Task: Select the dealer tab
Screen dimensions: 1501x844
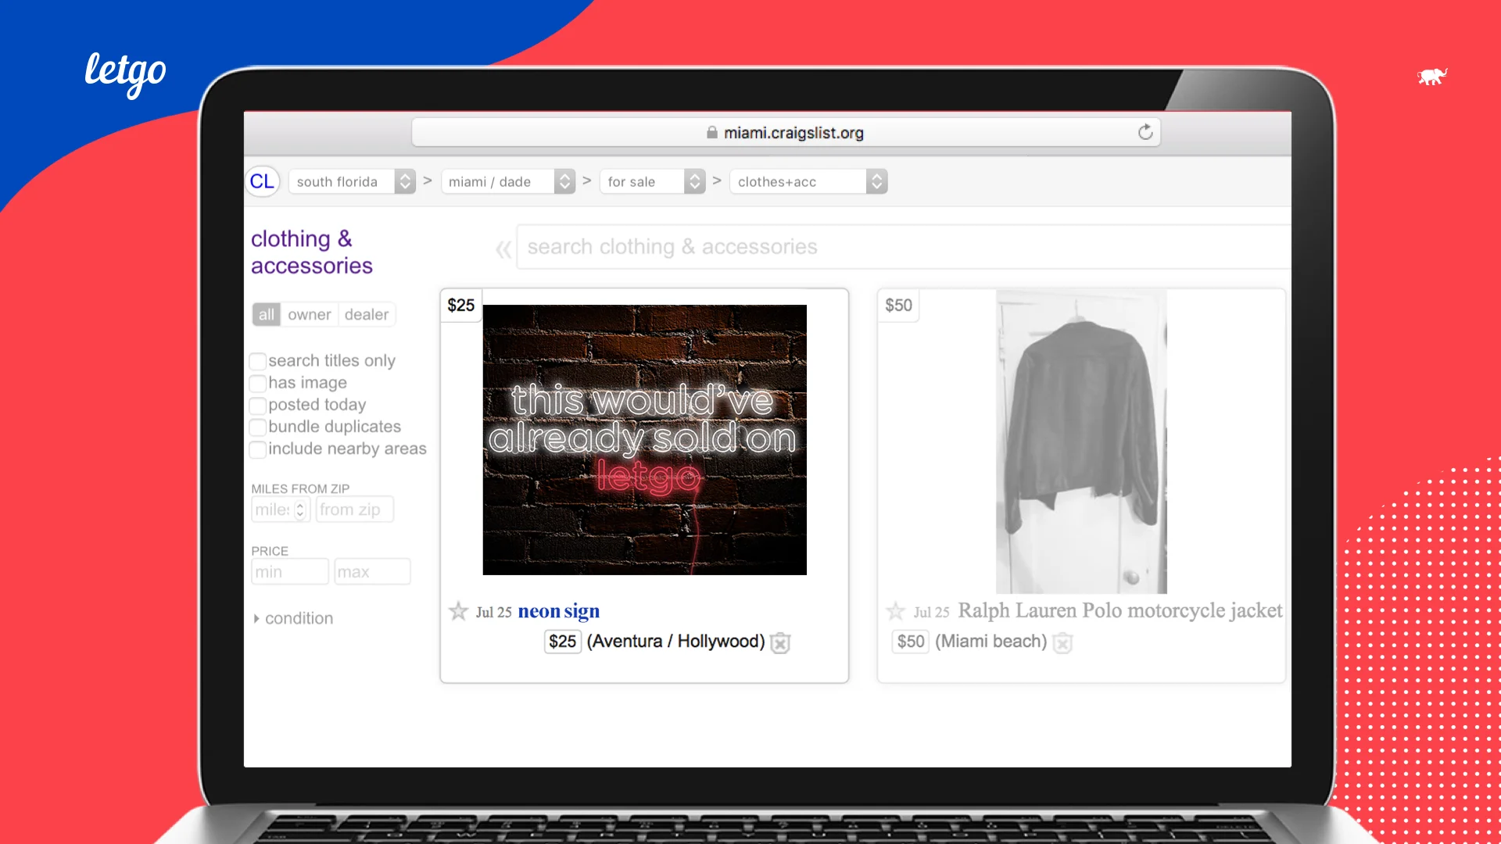Action: tap(366, 314)
